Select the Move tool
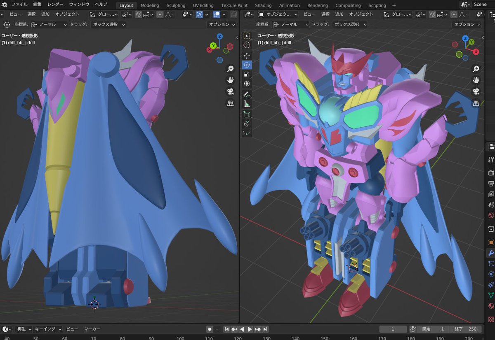This screenshot has height=340, width=495. 247,55
